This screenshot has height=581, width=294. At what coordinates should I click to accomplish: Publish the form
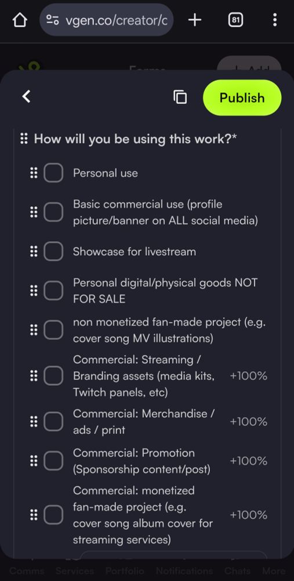pos(242,98)
